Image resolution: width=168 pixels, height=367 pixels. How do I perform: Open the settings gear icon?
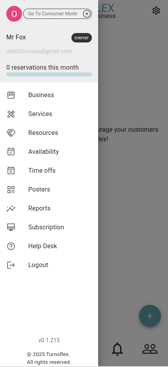pyautogui.click(x=156, y=11)
